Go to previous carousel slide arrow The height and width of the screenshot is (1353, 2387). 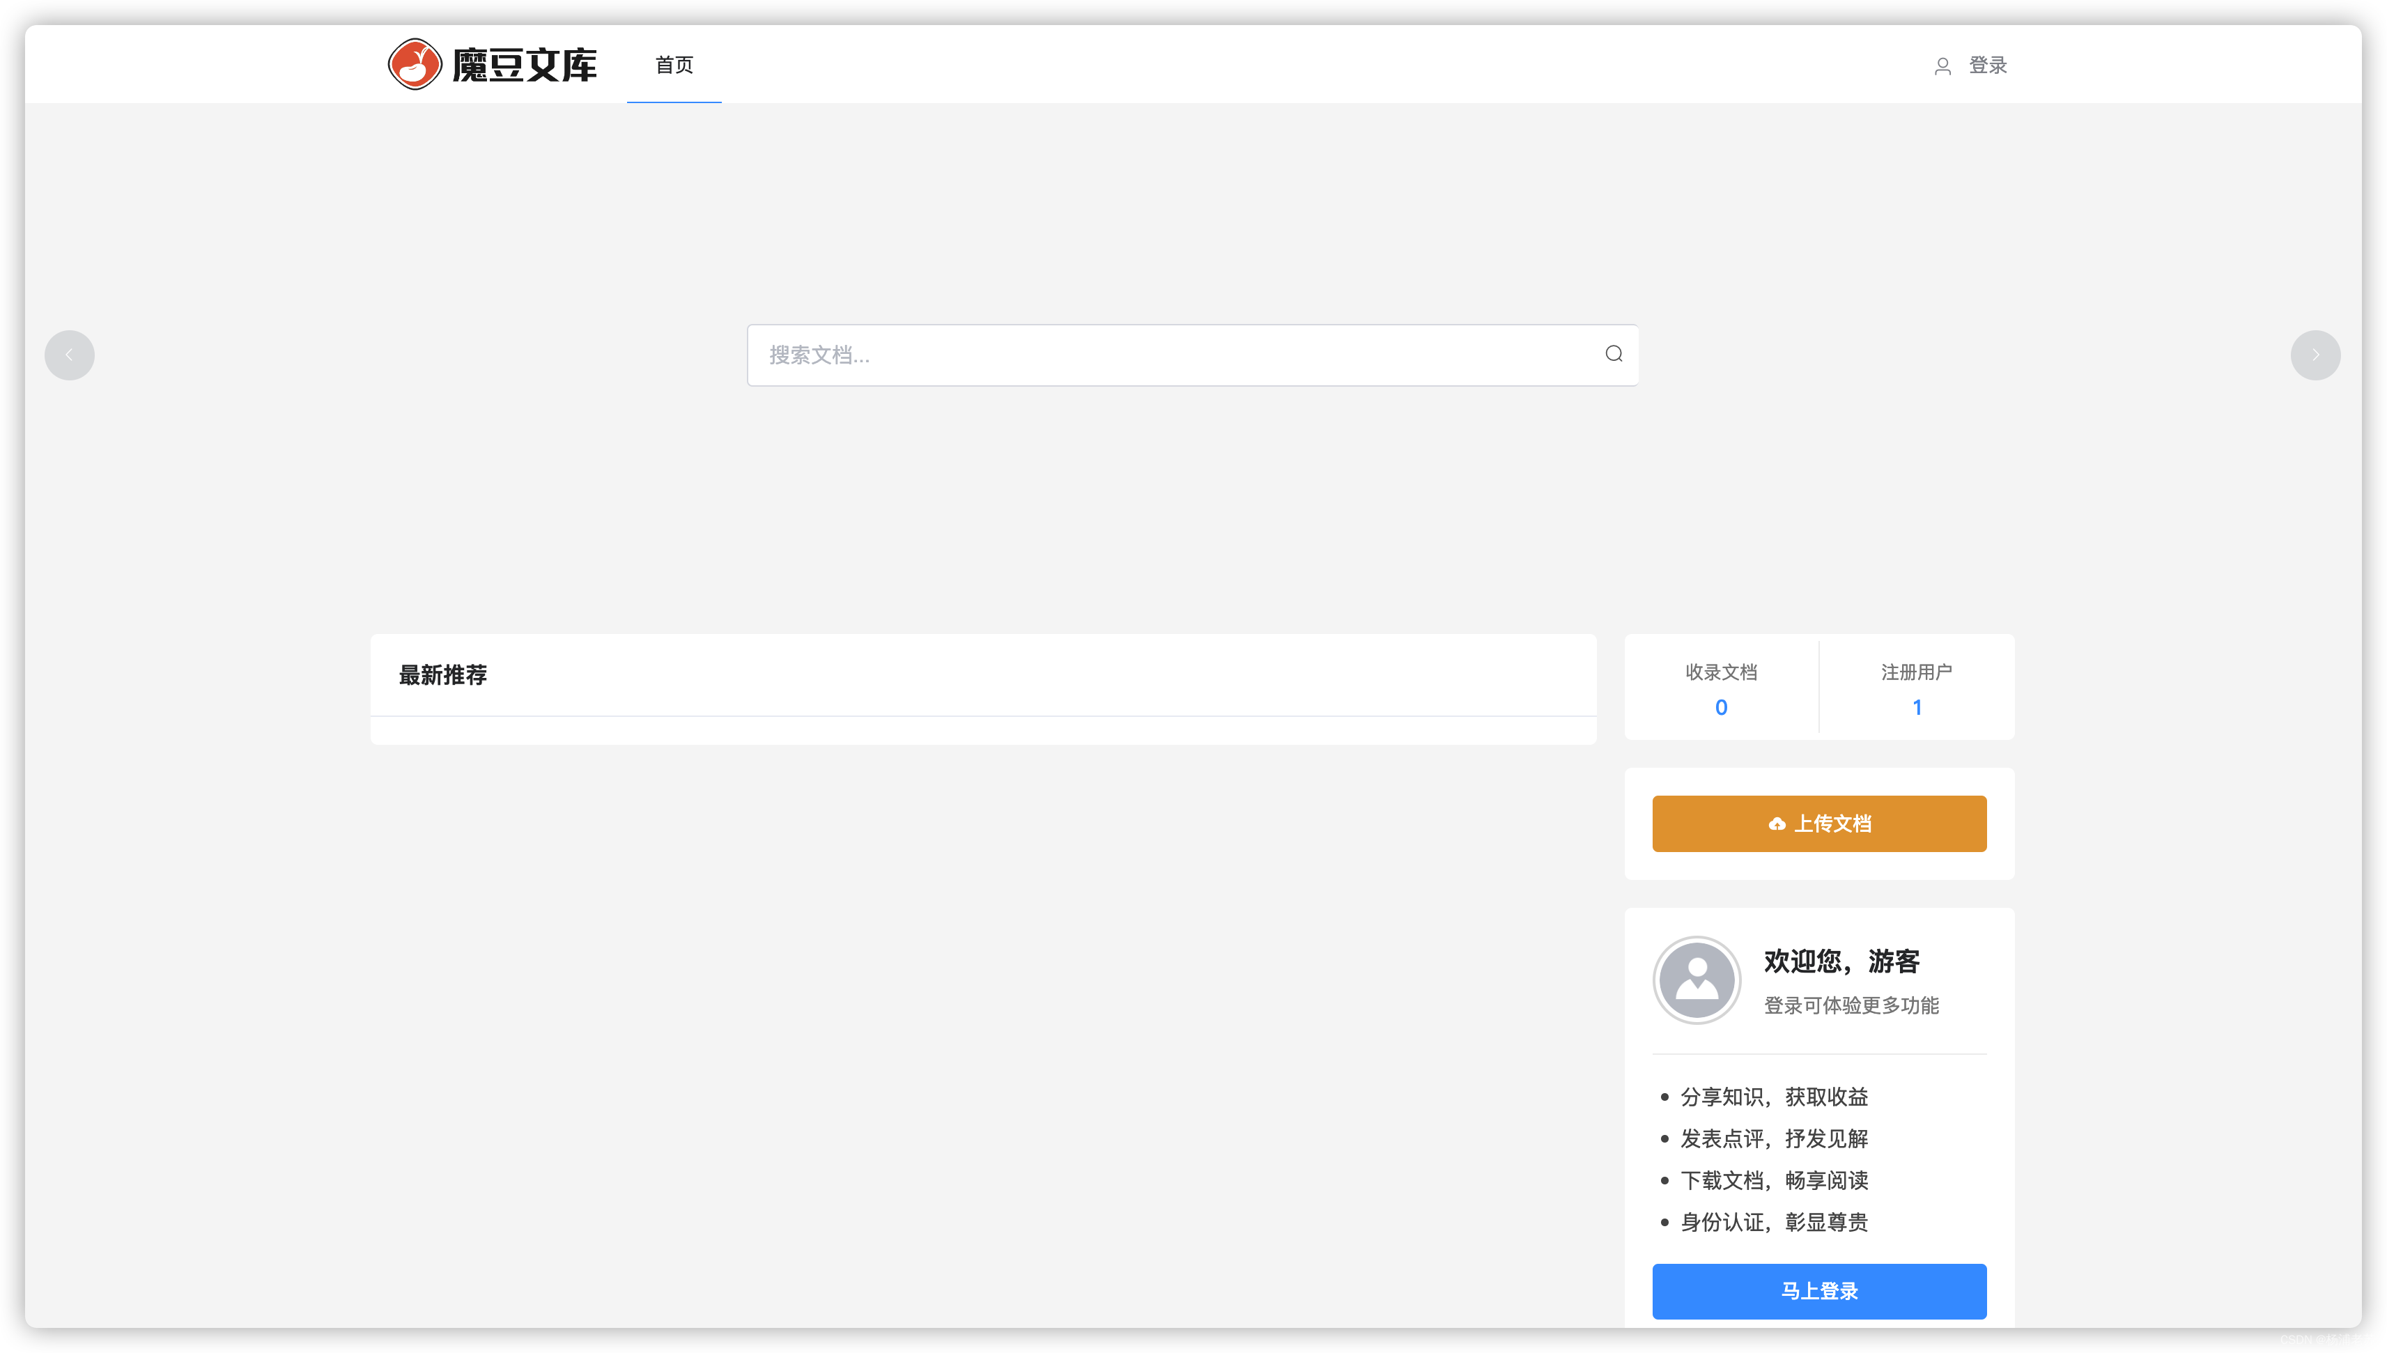(x=70, y=355)
